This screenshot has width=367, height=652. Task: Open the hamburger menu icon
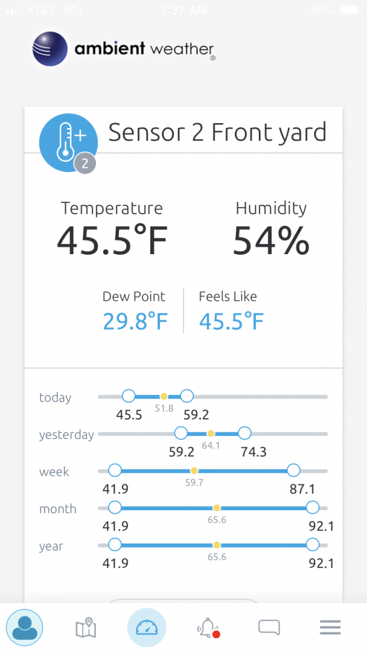point(330,627)
